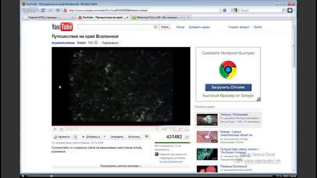The width and height of the screenshot is (317, 178).
Task: Click the Нравится like button
Action: point(62,137)
